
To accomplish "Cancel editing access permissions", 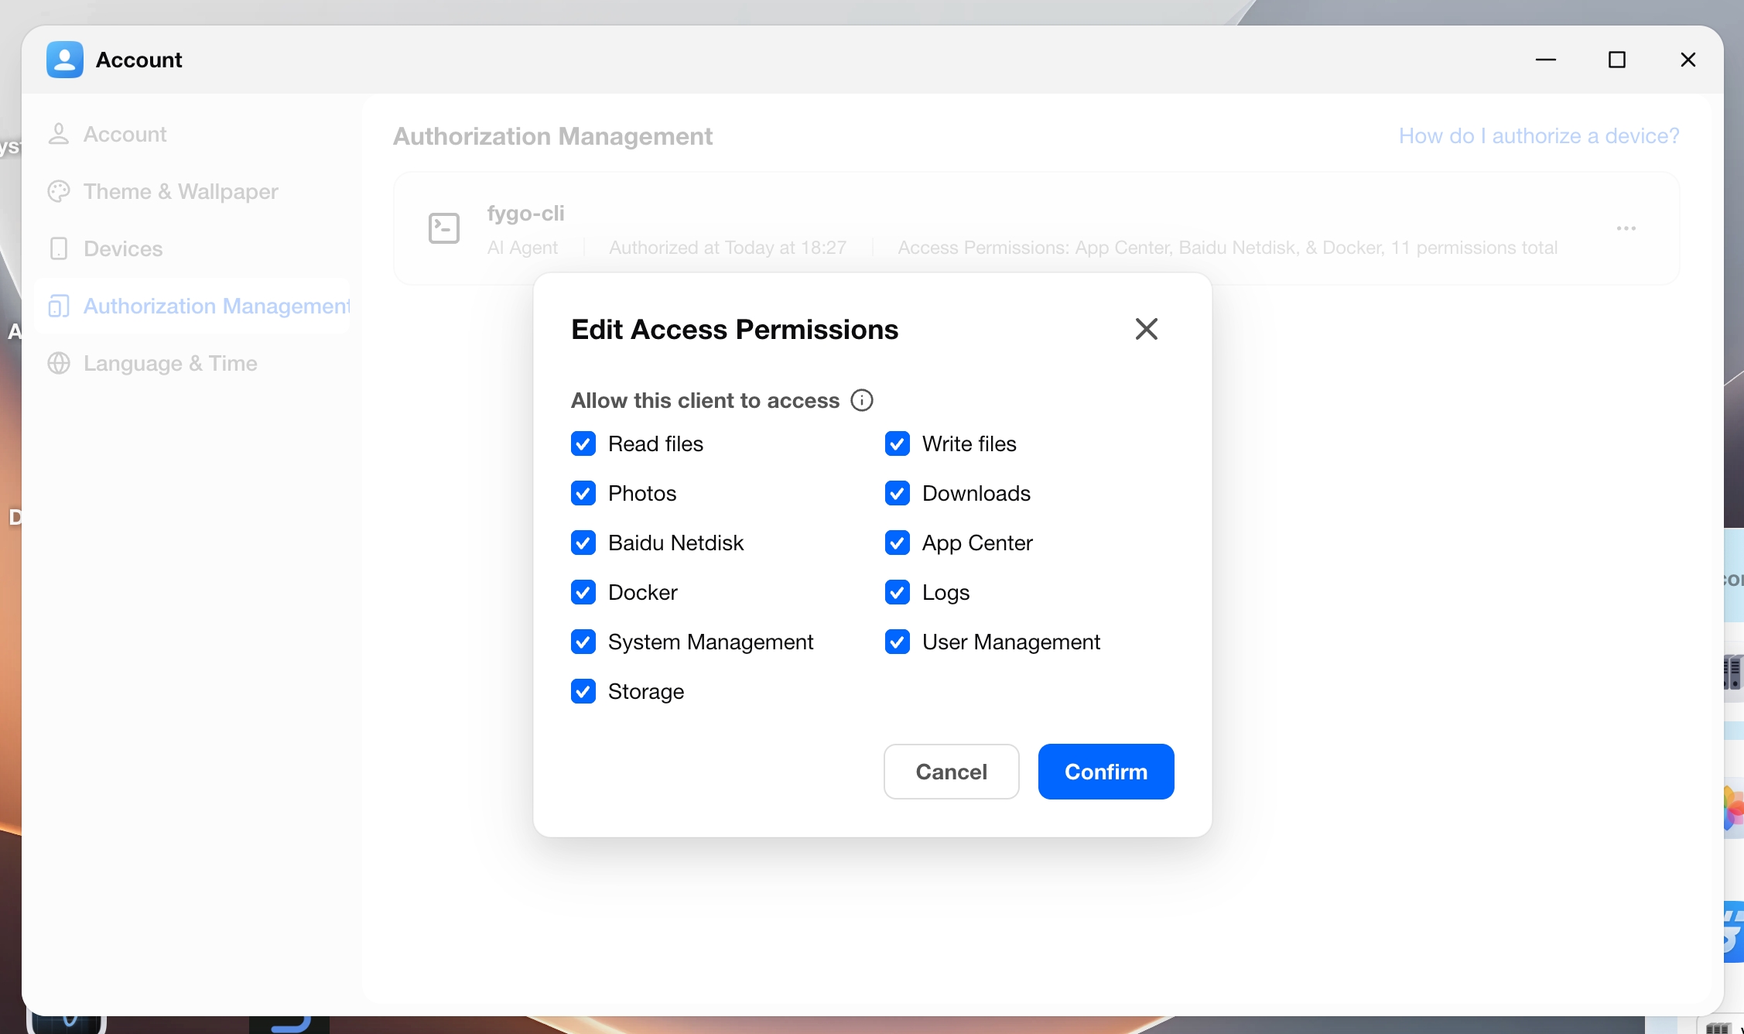I will pos(951,772).
